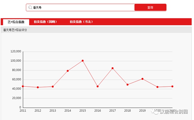The image size is (194, 120).
Task: Select the 2013 data point
Action: click(x=53, y=87)
